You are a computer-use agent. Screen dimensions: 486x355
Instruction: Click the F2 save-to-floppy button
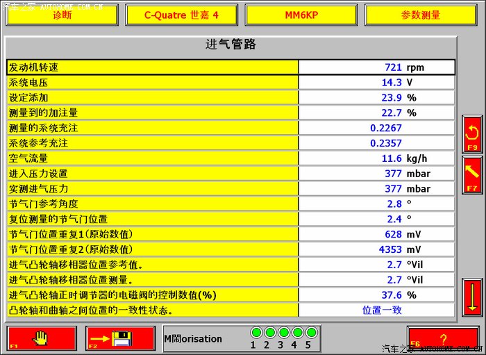point(120,338)
